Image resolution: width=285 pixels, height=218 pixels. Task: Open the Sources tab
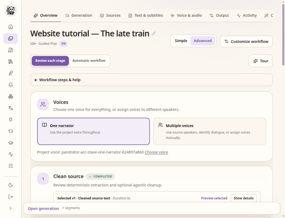pyautogui.click(x=110, y=16)
